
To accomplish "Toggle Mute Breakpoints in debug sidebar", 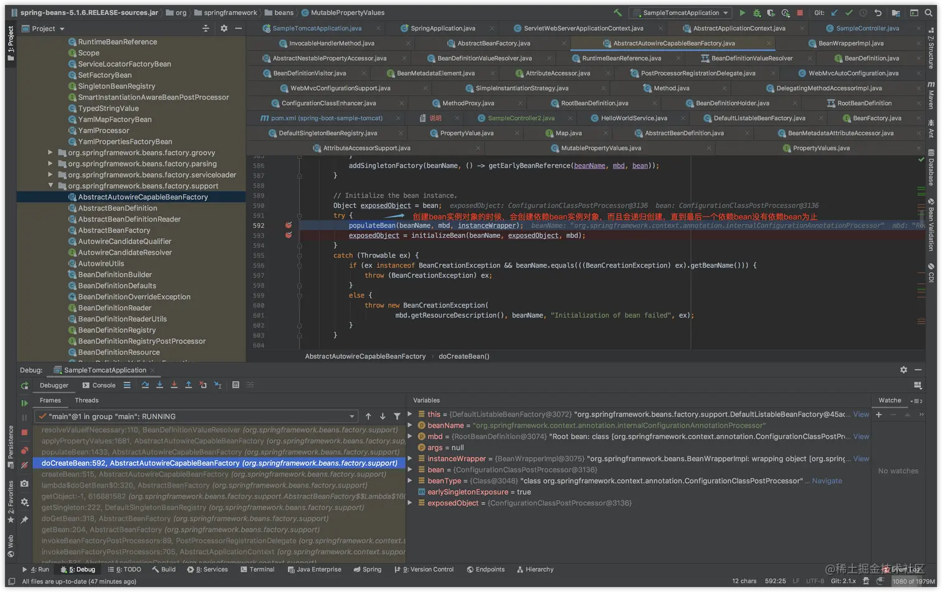I will (x=24, y=465).
